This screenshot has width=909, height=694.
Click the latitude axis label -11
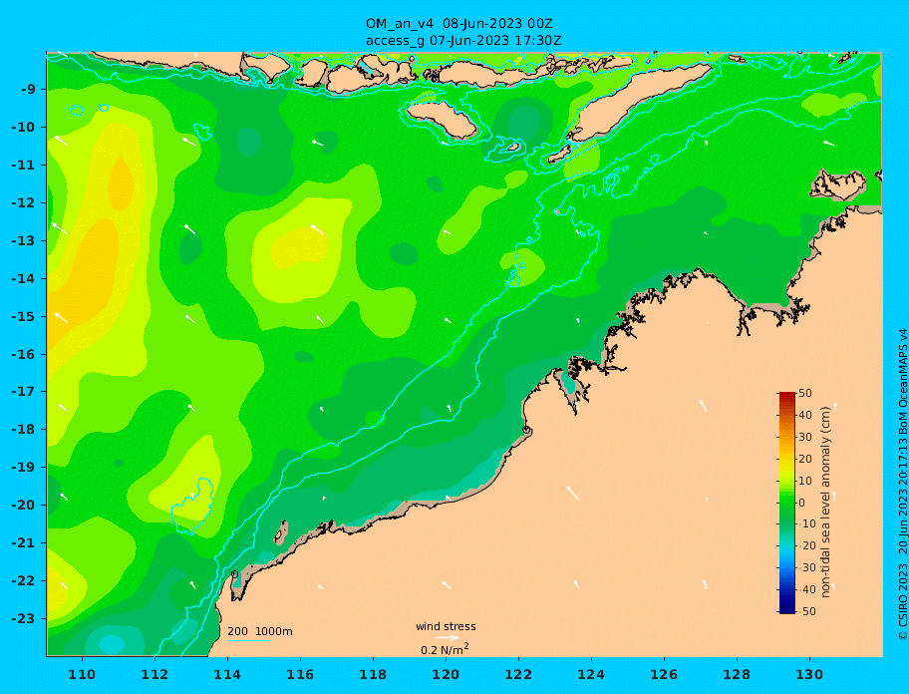click(23, 166)
